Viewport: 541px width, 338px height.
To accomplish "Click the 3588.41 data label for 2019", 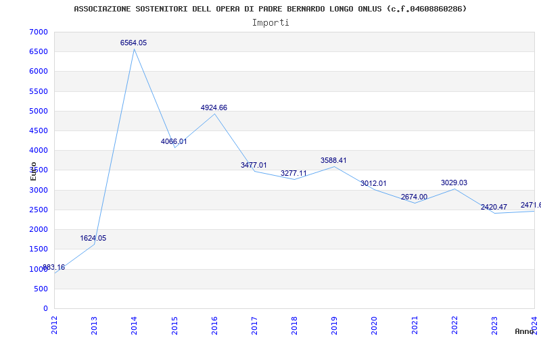I will 333,160.
